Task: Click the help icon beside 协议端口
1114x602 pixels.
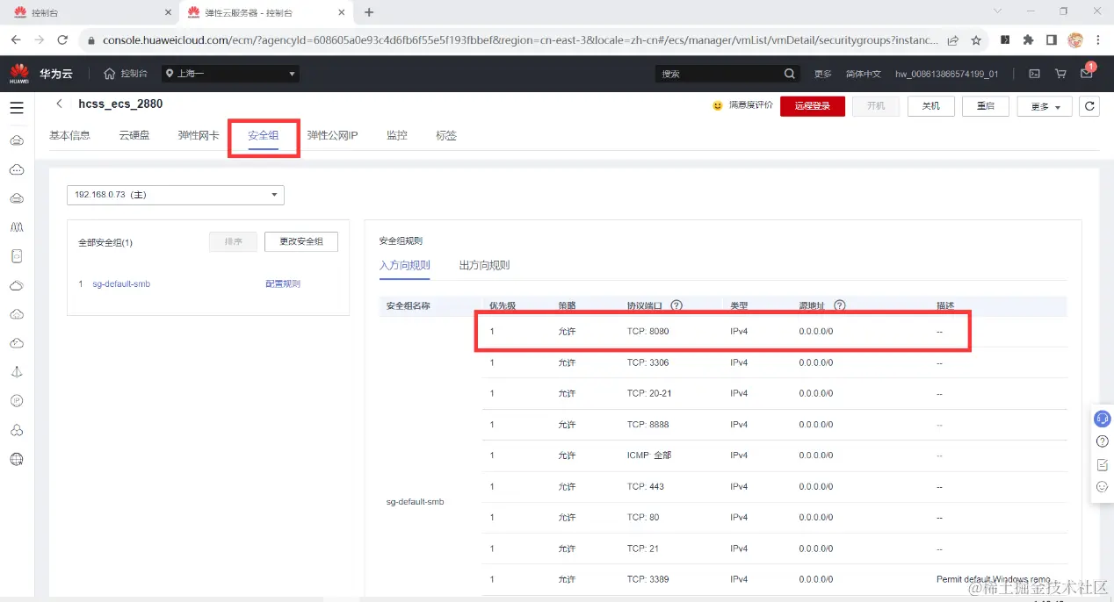Action: click(x=676, y=305)
